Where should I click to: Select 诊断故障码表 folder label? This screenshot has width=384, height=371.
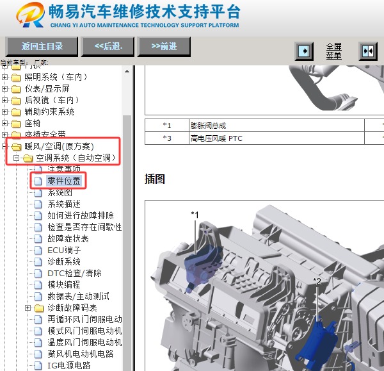pyautogui.click(x=72, y=308)
